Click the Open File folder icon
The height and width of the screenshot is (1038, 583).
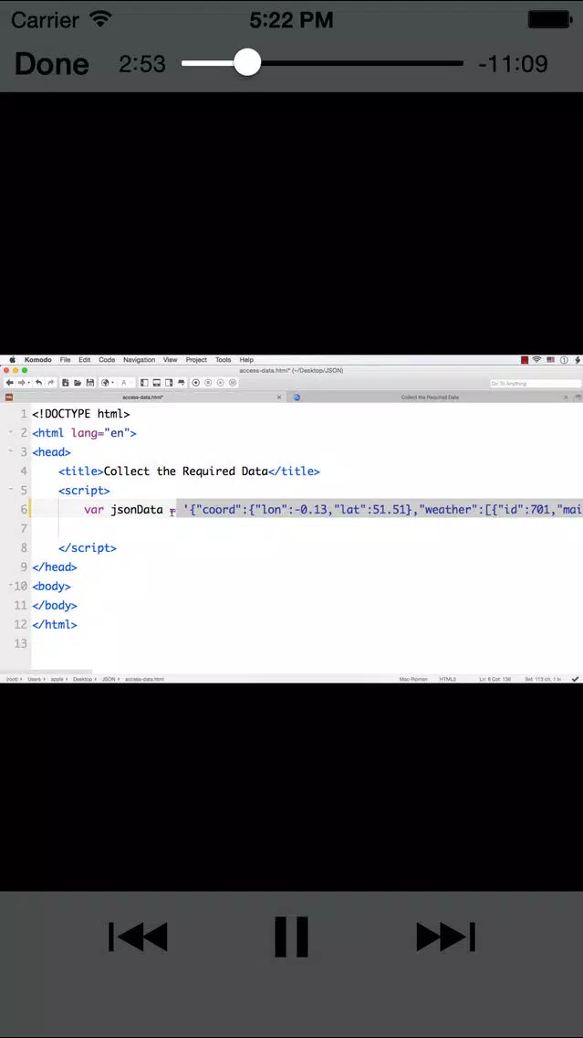[x=78, y=383]
